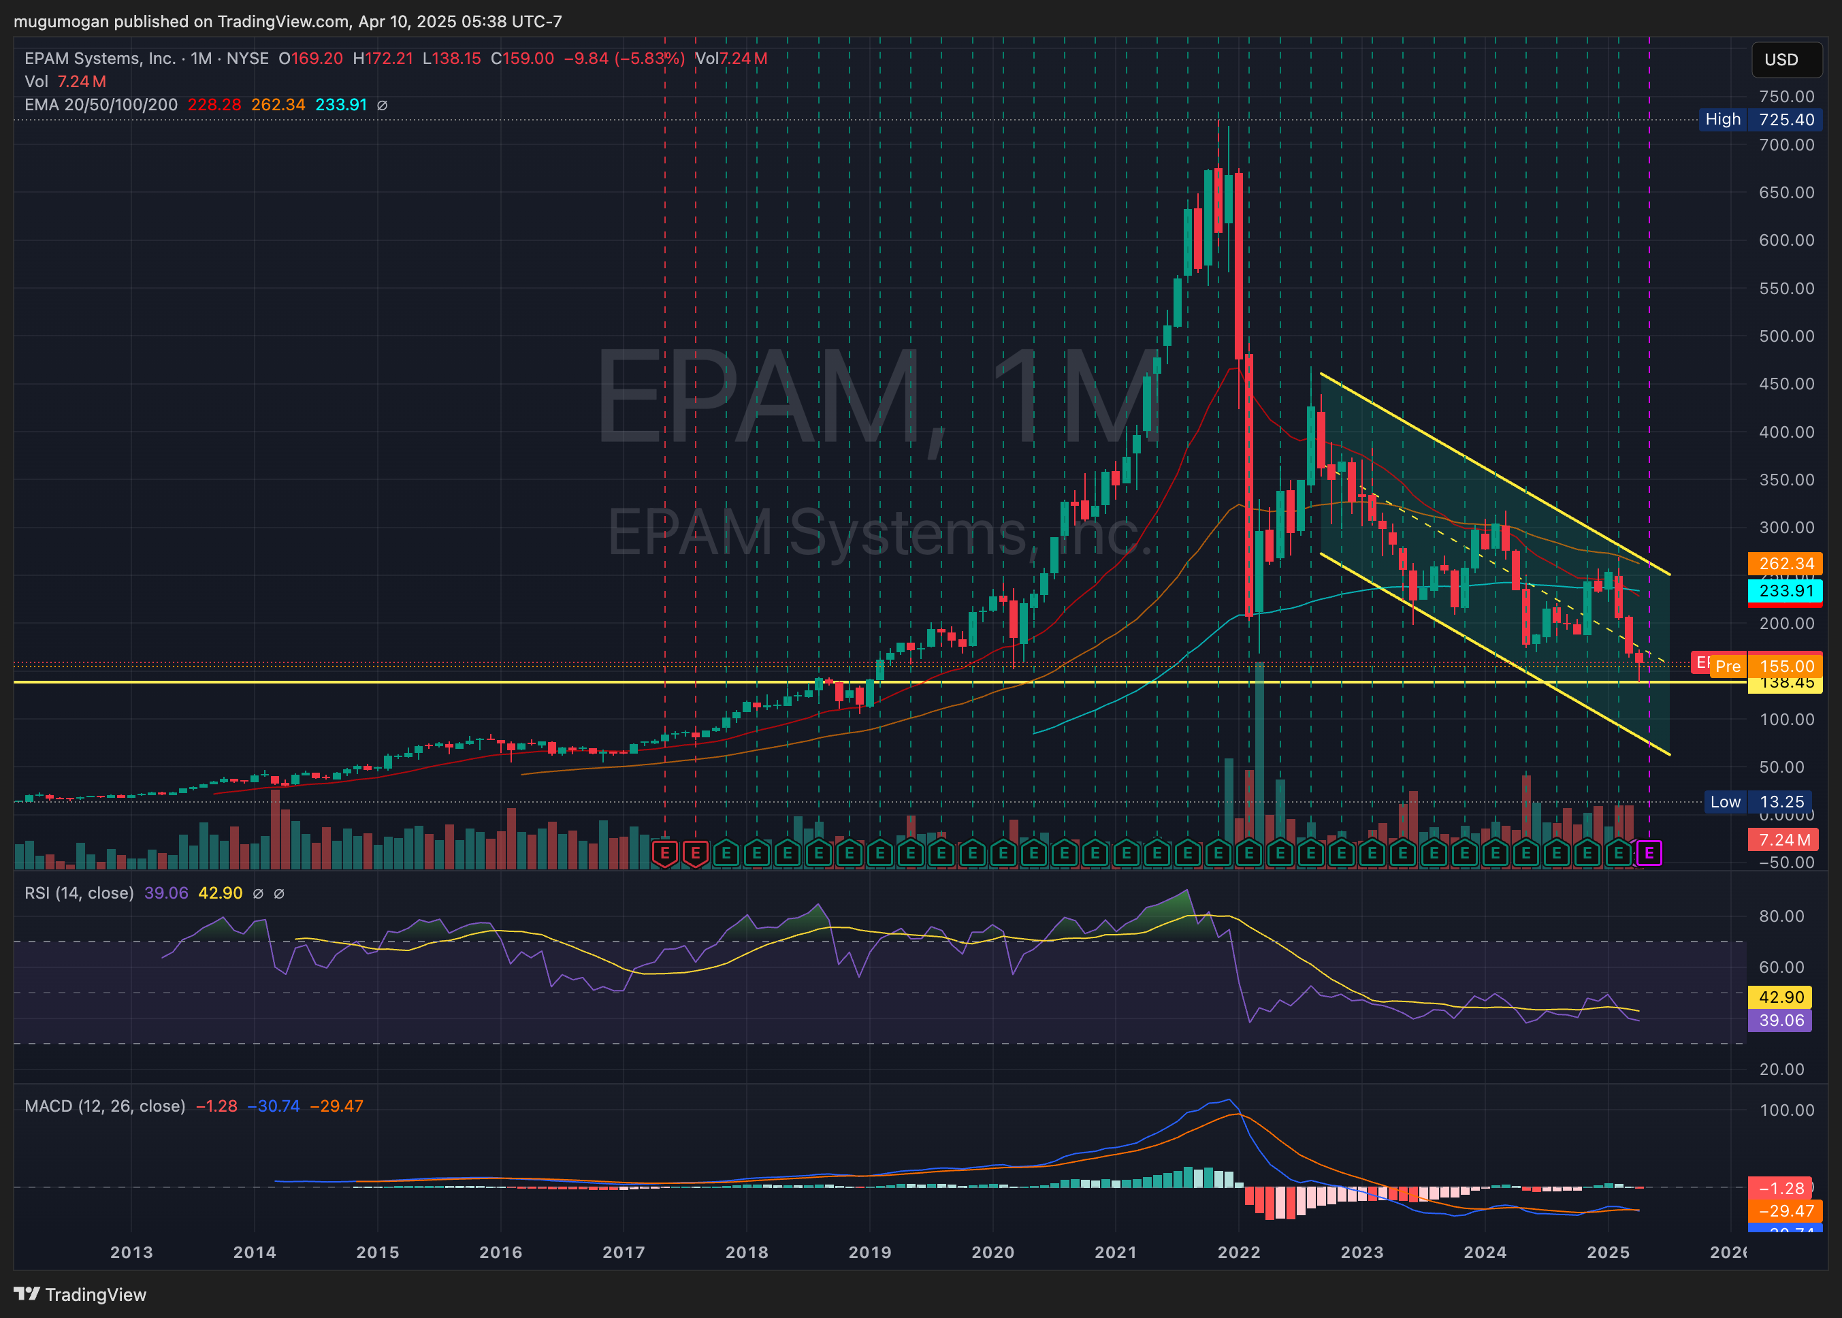Click the TradingView logo at bottom left
Screen dimensions: 1842x1318
coord(80,1294)
